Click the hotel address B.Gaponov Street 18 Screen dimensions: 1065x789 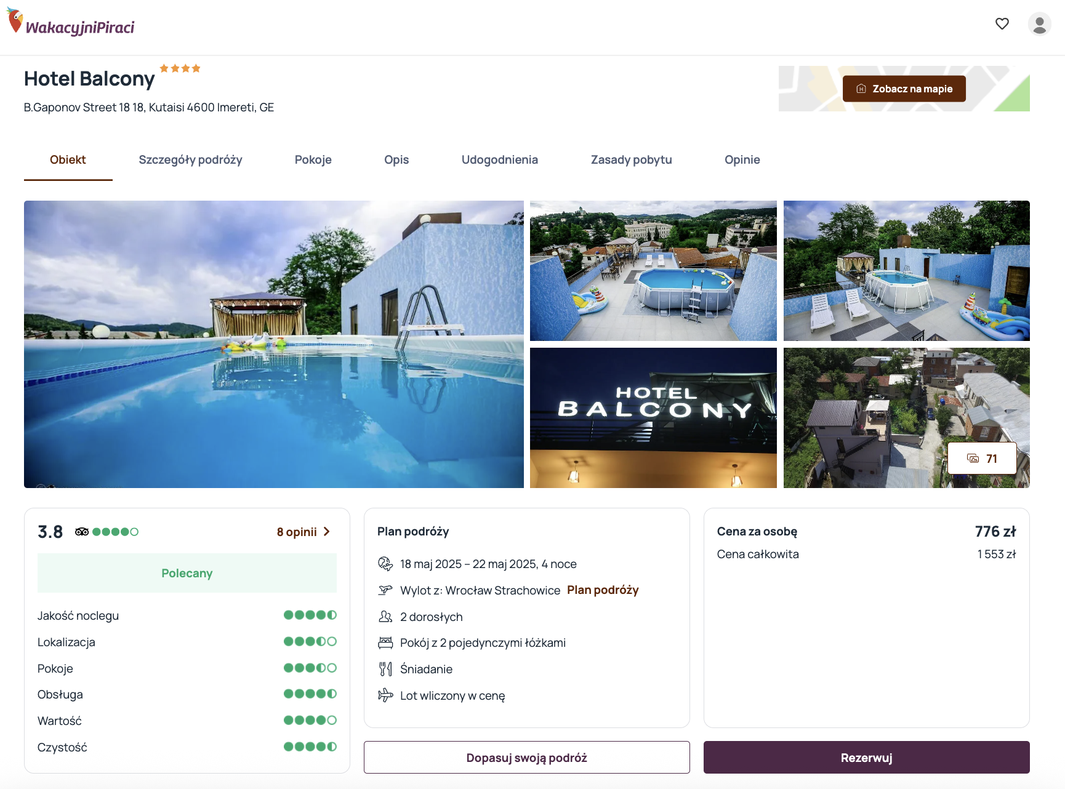(x=149, y=108)
